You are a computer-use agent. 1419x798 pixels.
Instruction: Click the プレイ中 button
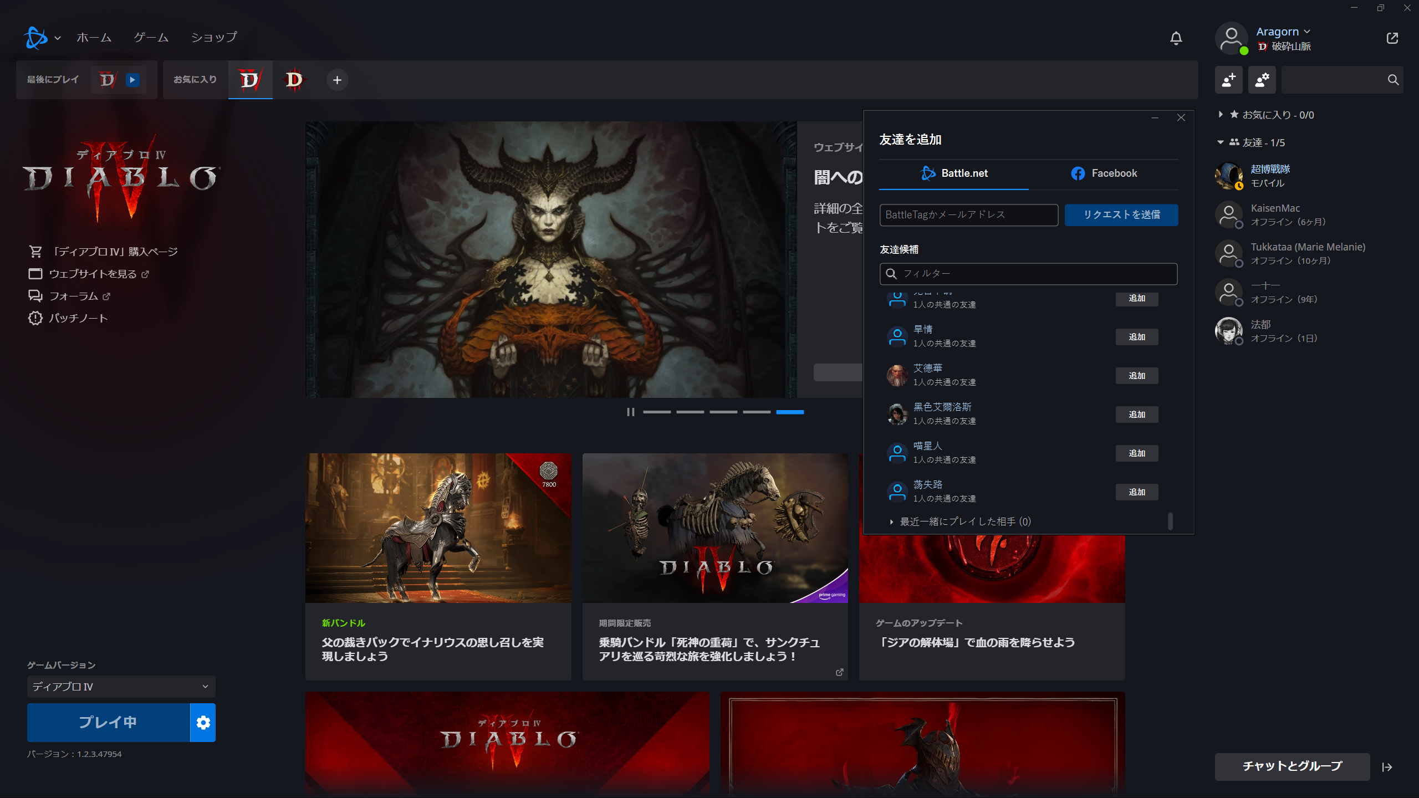(108, 722)
